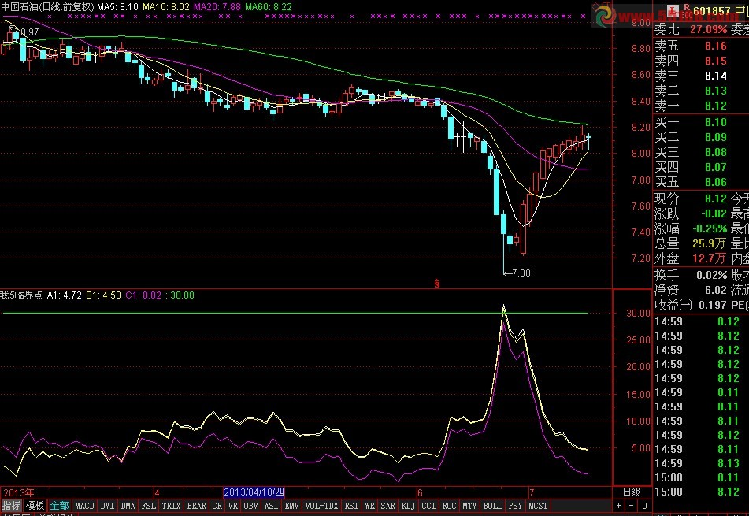Screen dimensions: 749x516
Task: Click the 2013年 label on the time axis
Action: point(19,492)
